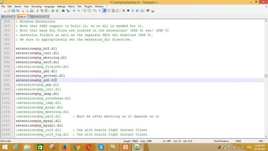
Task: Run the macro multiple times
Action: coord(137,11)
